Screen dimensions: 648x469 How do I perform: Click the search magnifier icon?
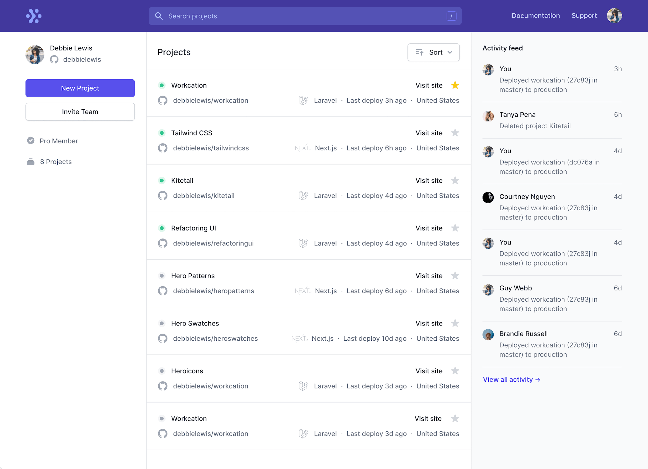159,16
